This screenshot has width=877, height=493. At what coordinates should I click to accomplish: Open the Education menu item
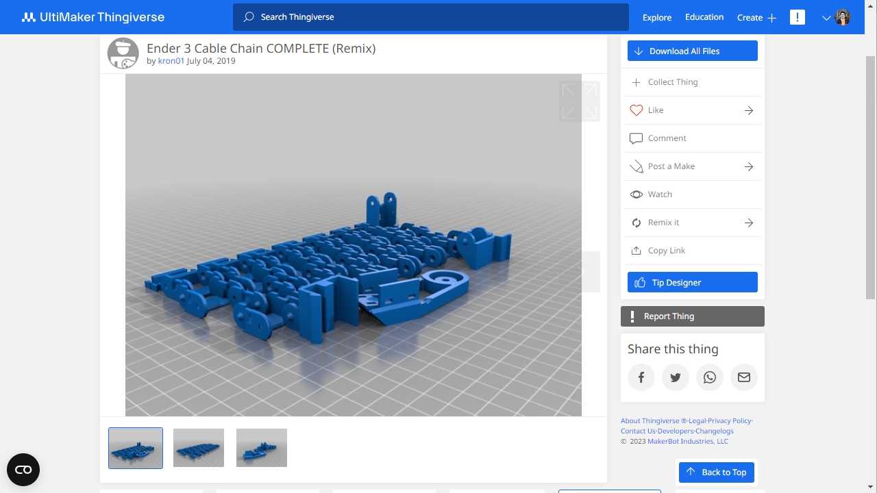[x=704, y=17]
